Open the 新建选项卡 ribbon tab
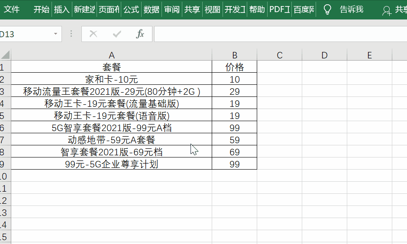This screenshot has height=244, width=407. click(84, 10)
